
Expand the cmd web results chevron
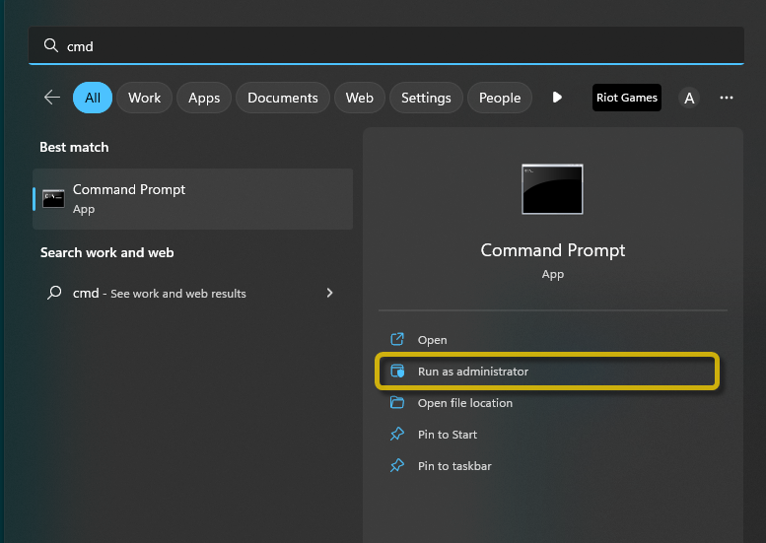click(329, 293)
